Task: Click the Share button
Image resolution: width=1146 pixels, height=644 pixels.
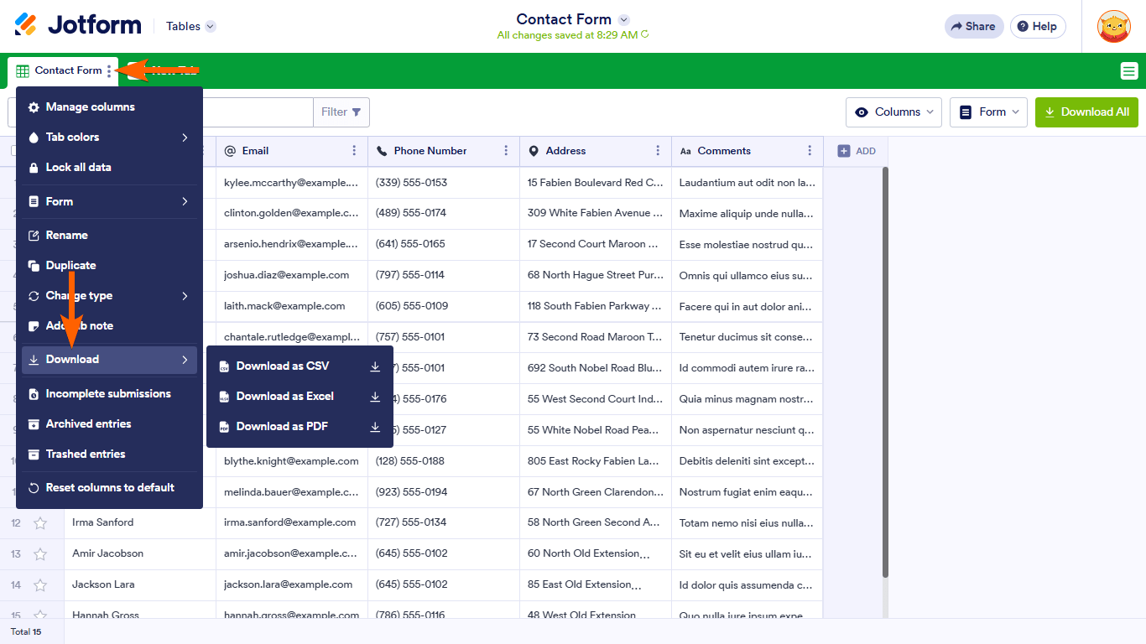Action: pyautogui.click(x=973, y=26)
